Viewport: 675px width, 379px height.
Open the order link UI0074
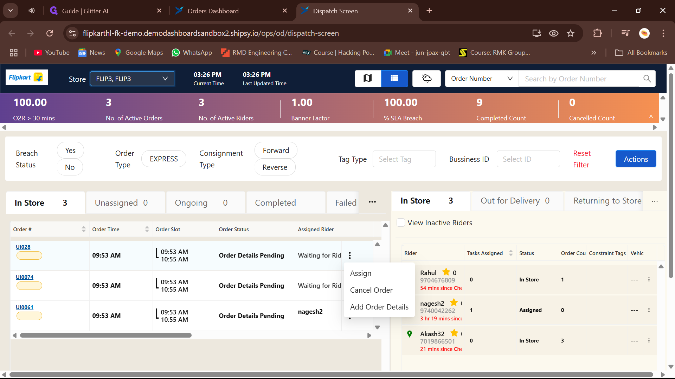[x=25, y=277]
